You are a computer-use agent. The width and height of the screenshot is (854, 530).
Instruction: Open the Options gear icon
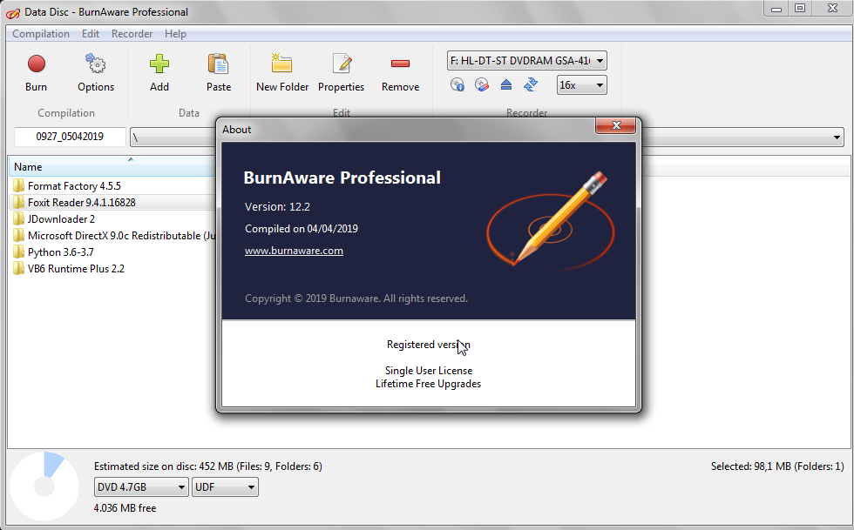(96, 64)
